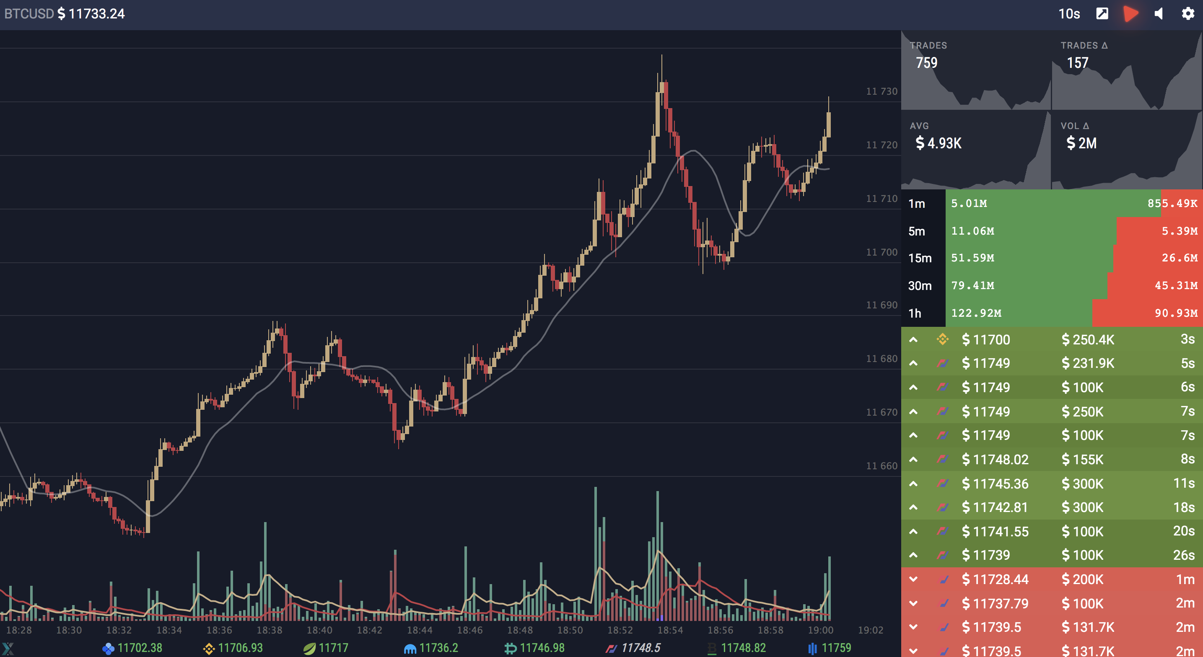1203x657 pixels.
Task: Click the red 26.6M sell volume bar
Action: tap(1158, 258)
